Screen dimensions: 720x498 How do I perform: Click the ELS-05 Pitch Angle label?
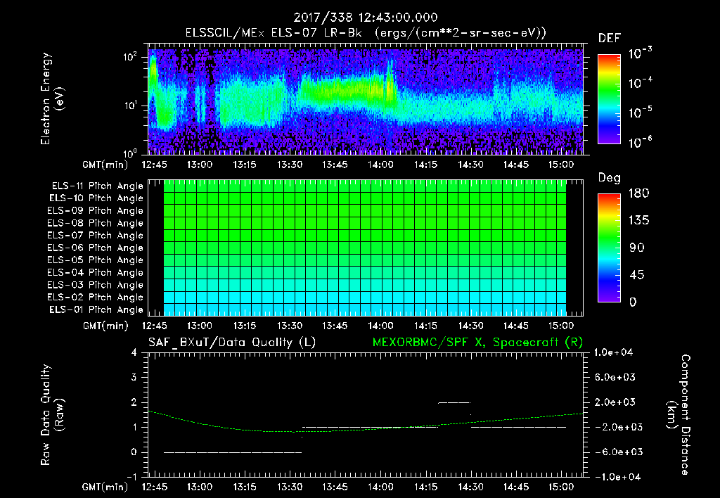point(96,260)
